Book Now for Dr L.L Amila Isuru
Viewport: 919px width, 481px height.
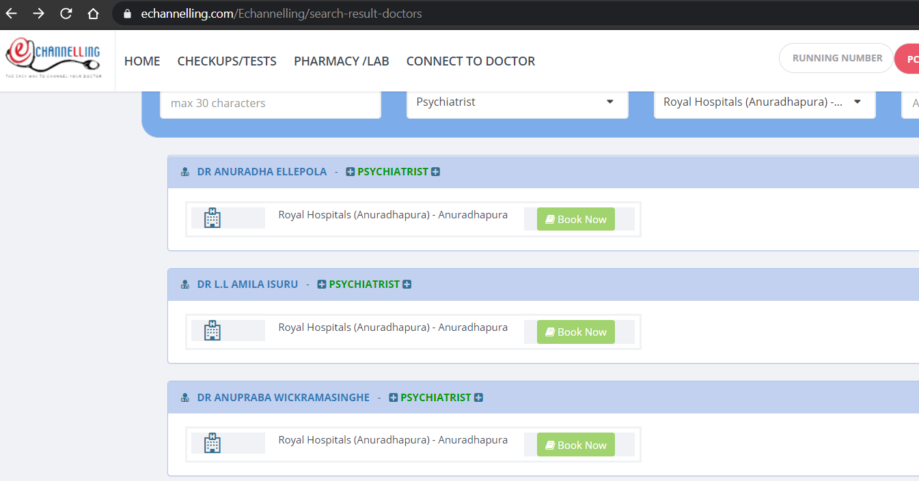click(576, 332)
